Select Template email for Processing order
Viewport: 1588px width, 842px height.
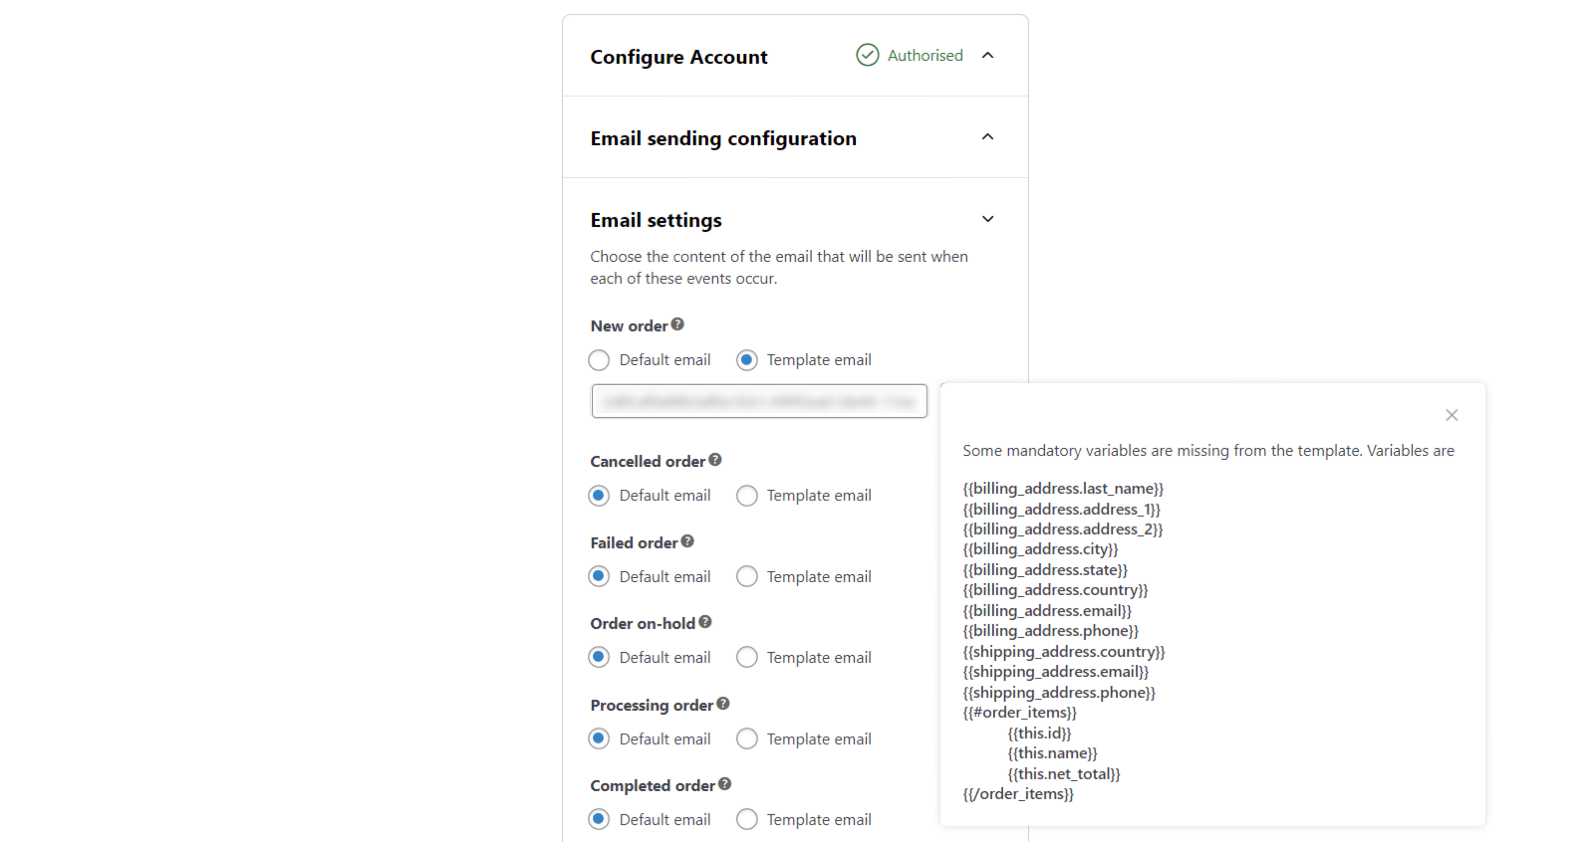coord(747,738)
